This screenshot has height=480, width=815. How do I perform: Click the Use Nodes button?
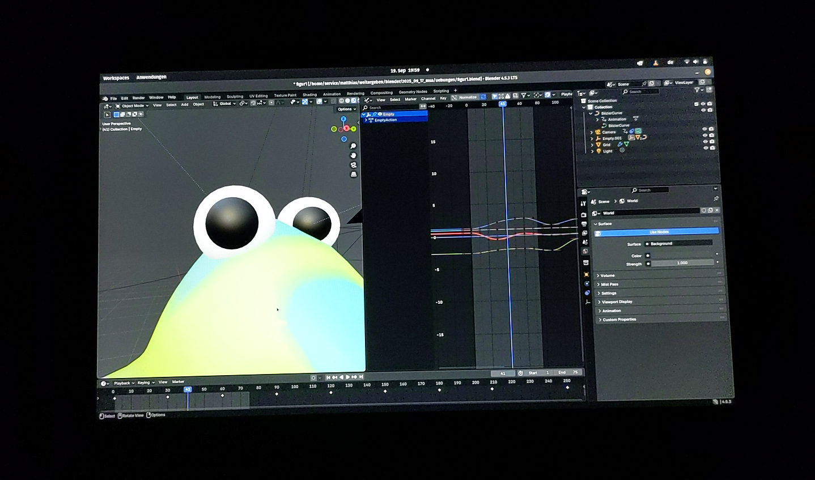pyautogui.click(x=659, y=232)
